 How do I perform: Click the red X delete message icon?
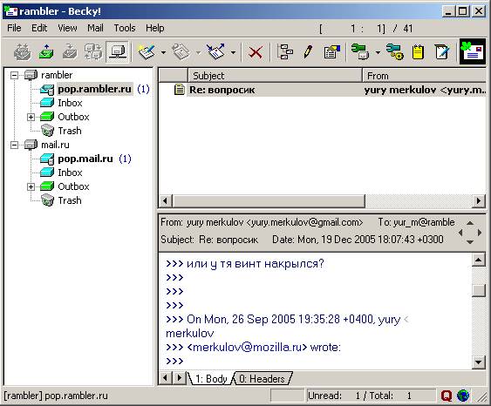click(256, 52)
